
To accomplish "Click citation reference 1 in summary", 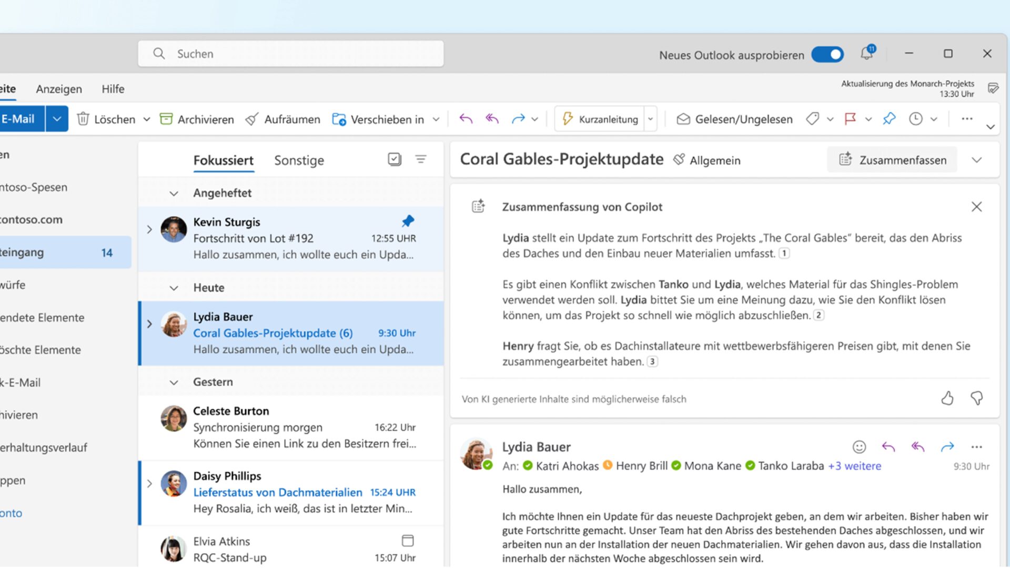I will coord(784,253).
